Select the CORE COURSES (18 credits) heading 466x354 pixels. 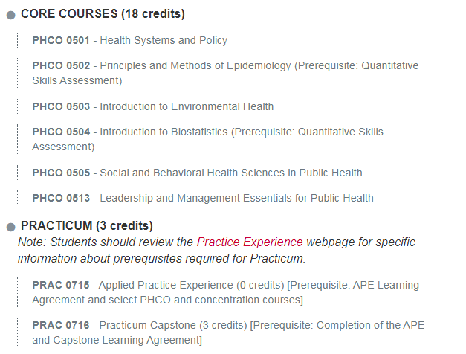coord(103,14)
